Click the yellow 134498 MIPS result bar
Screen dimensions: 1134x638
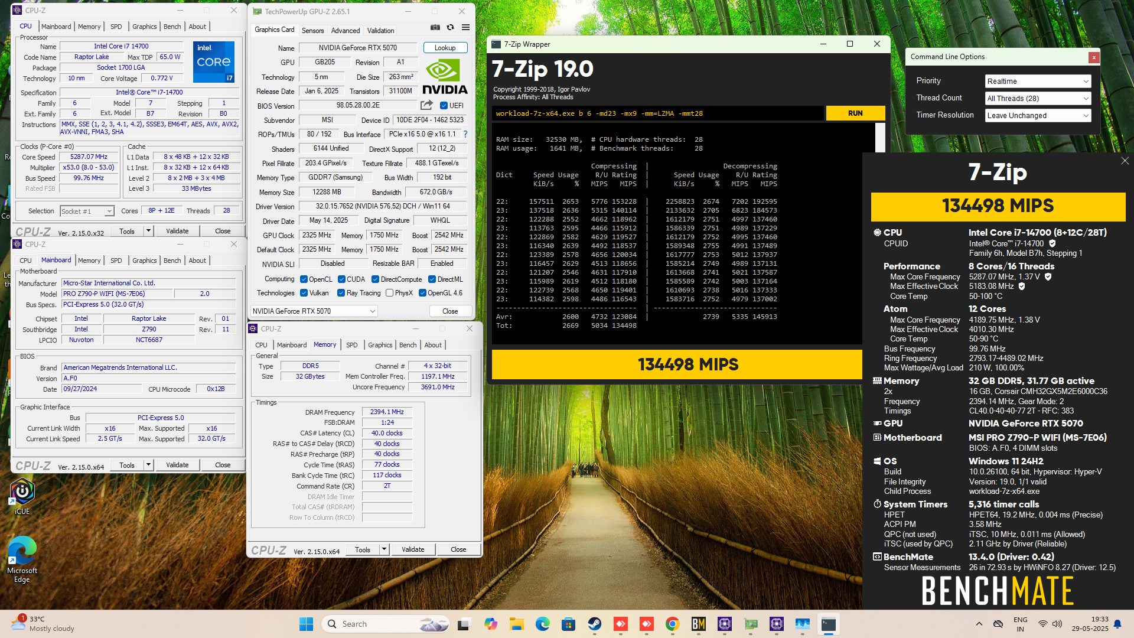[x=677, y=364]
